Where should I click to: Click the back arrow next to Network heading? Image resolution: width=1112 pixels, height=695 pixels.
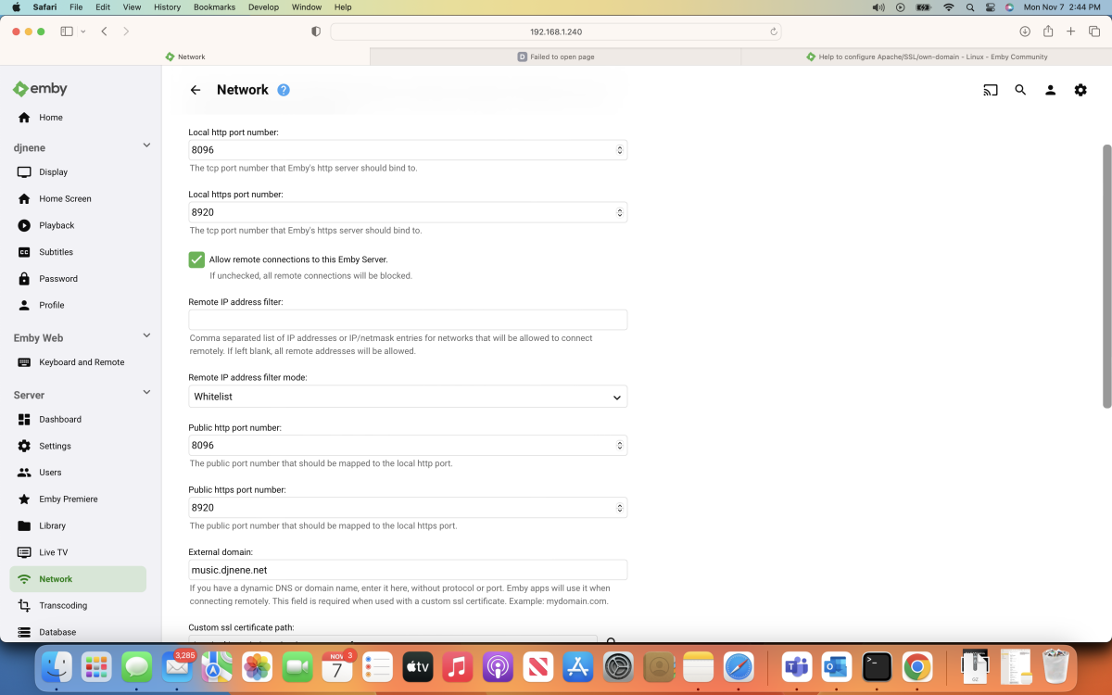point(195,90)
